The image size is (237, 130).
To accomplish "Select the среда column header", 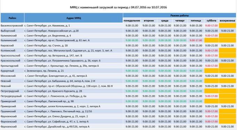I will pos(165,21).
